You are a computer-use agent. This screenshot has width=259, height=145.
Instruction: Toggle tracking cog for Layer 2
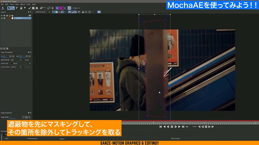point(4,18)
